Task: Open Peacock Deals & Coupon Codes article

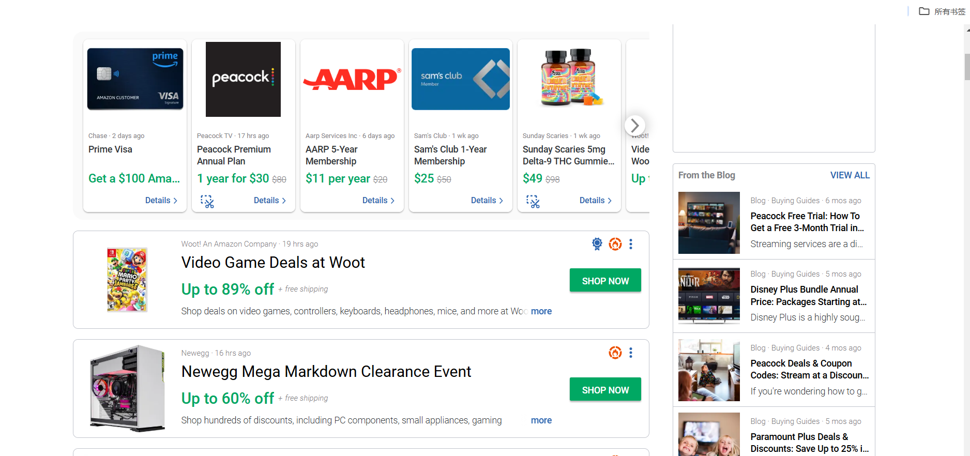Action: (810, 369)
